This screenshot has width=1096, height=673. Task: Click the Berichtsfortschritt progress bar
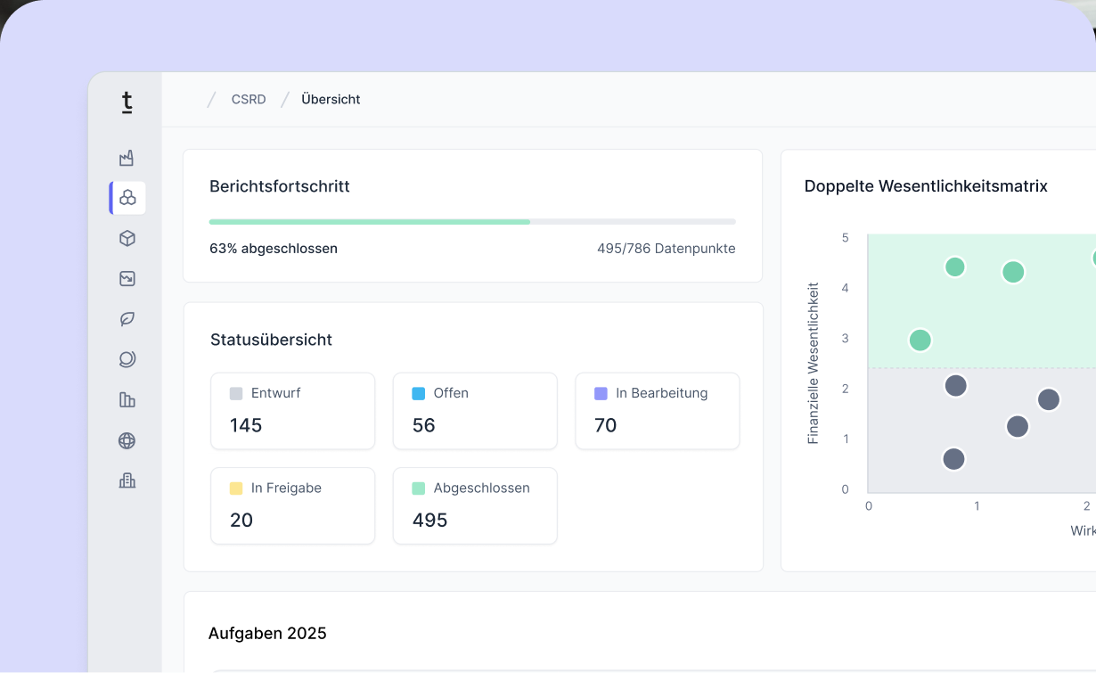(472, 221)
